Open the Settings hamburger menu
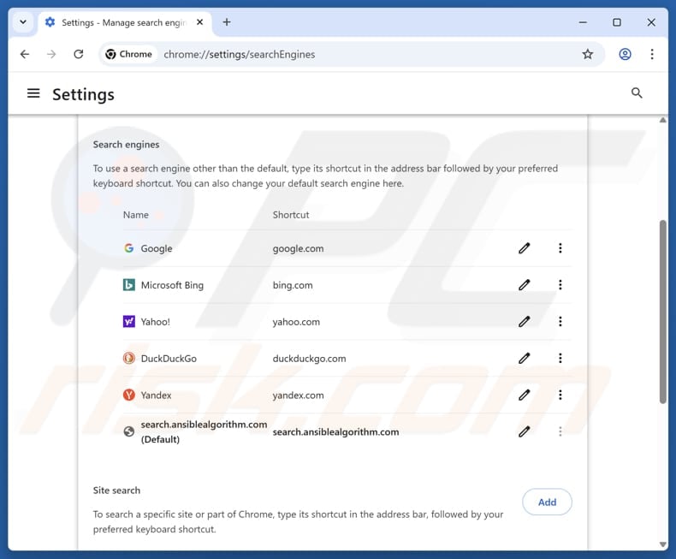This screenshot has height=559, width=676. pos(33,93)
